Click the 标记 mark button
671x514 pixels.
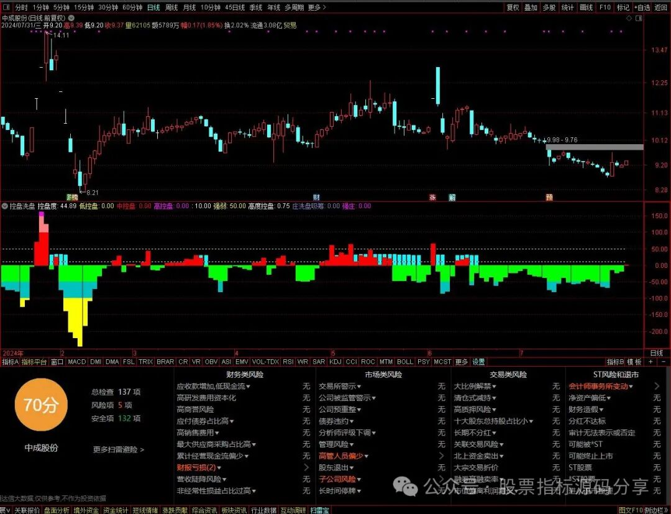623,7
